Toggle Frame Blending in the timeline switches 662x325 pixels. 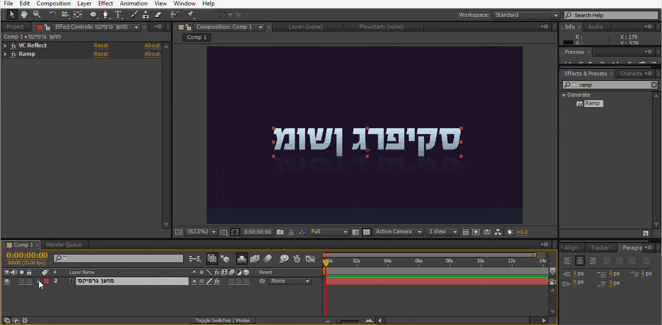point(254,258)
